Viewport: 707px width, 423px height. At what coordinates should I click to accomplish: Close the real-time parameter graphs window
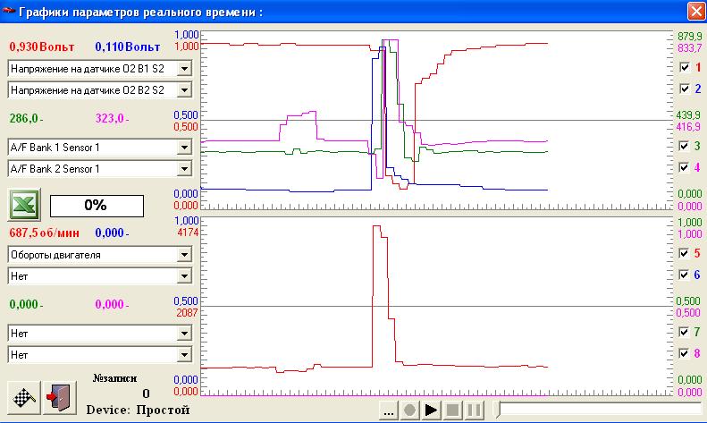(x=694, y=11)
